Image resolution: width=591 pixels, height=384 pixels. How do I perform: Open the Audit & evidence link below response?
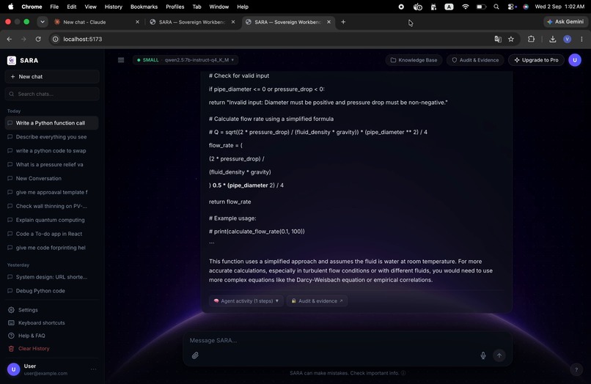point(317,300)
